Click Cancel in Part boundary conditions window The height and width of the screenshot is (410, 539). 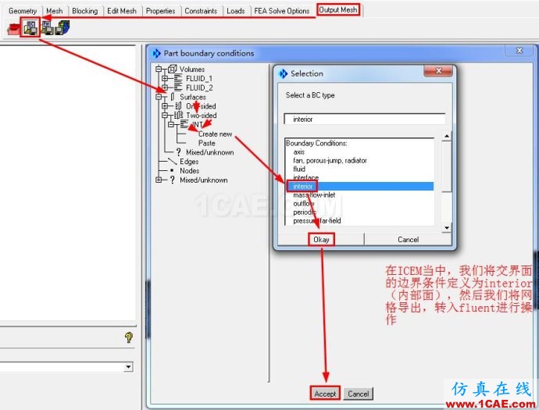coord(359,394)
